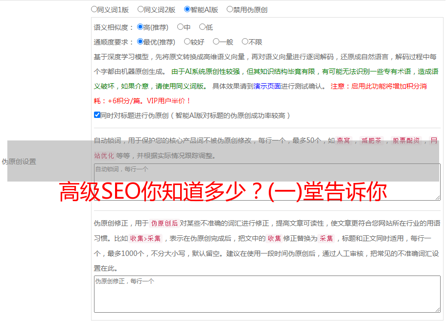The width and height of the screenshot is (446, 322).
Task: Click the 减肥茶 example tag
Action: (x=371, y=140)
